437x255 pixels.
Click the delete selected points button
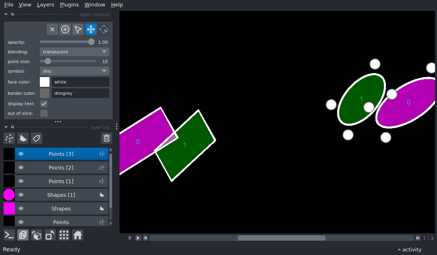(x=52, y=29)
